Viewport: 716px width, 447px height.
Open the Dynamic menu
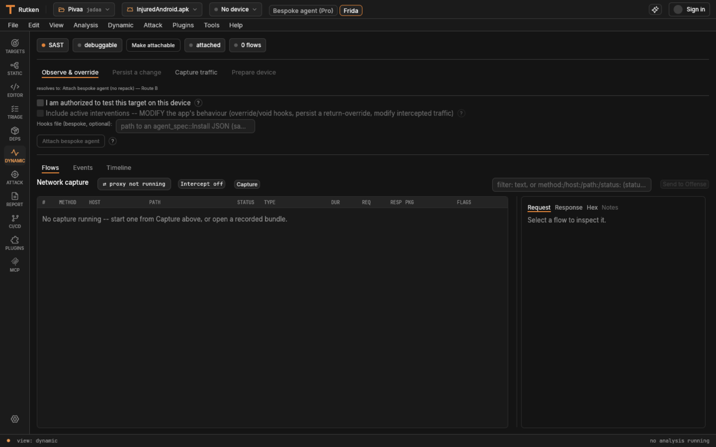tap(121, 25)
